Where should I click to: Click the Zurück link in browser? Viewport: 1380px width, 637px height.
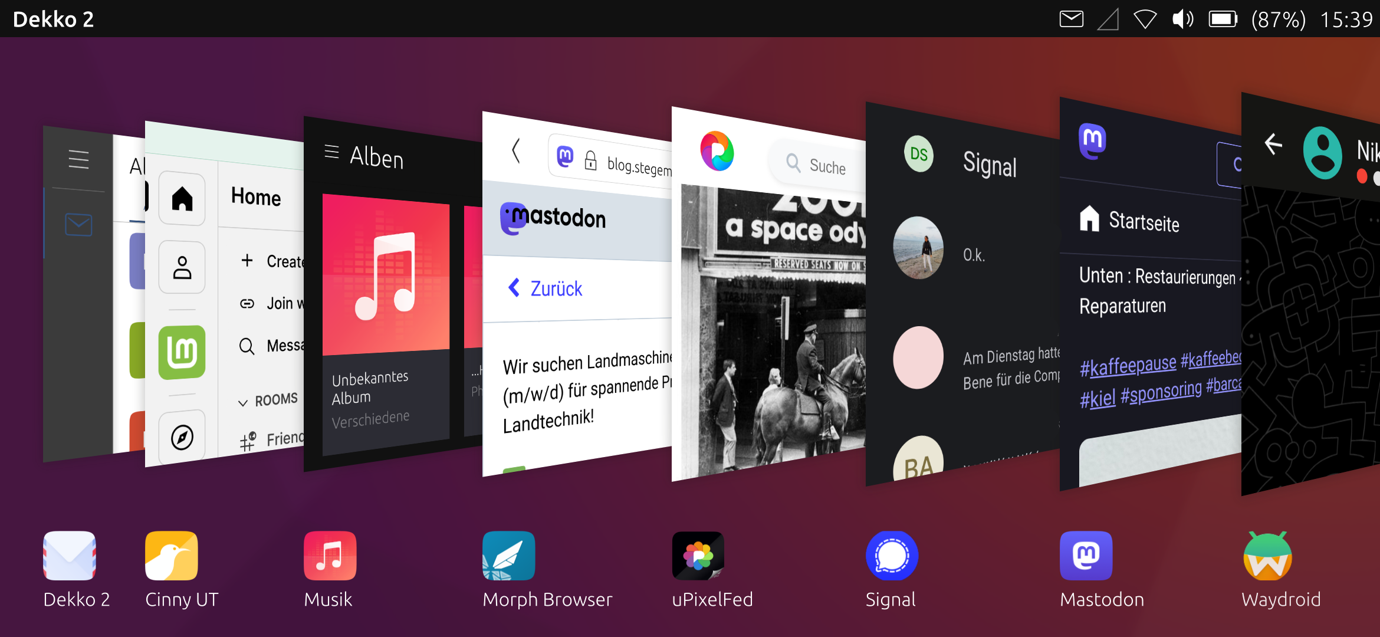coord(545,288)
